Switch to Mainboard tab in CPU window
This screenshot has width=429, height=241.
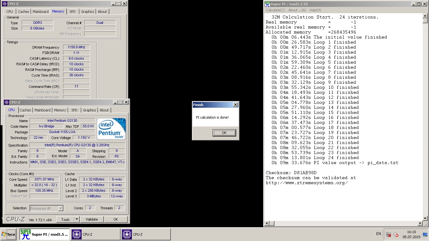click(x=42, y=110)
